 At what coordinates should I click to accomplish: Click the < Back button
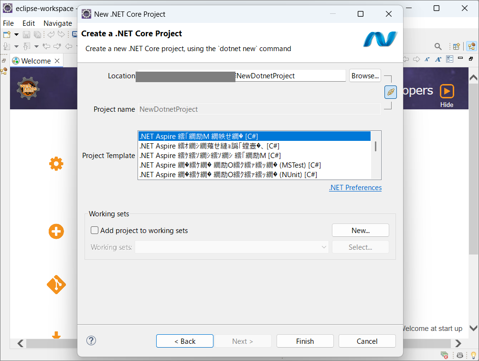point(185,341)
